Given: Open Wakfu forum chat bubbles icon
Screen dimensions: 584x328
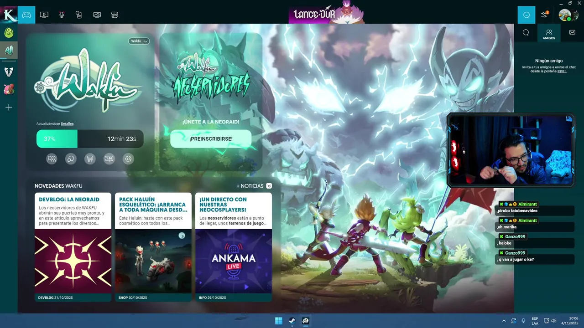Looking at the screenshot, I should pyautogui.click(x=71, y=159).
